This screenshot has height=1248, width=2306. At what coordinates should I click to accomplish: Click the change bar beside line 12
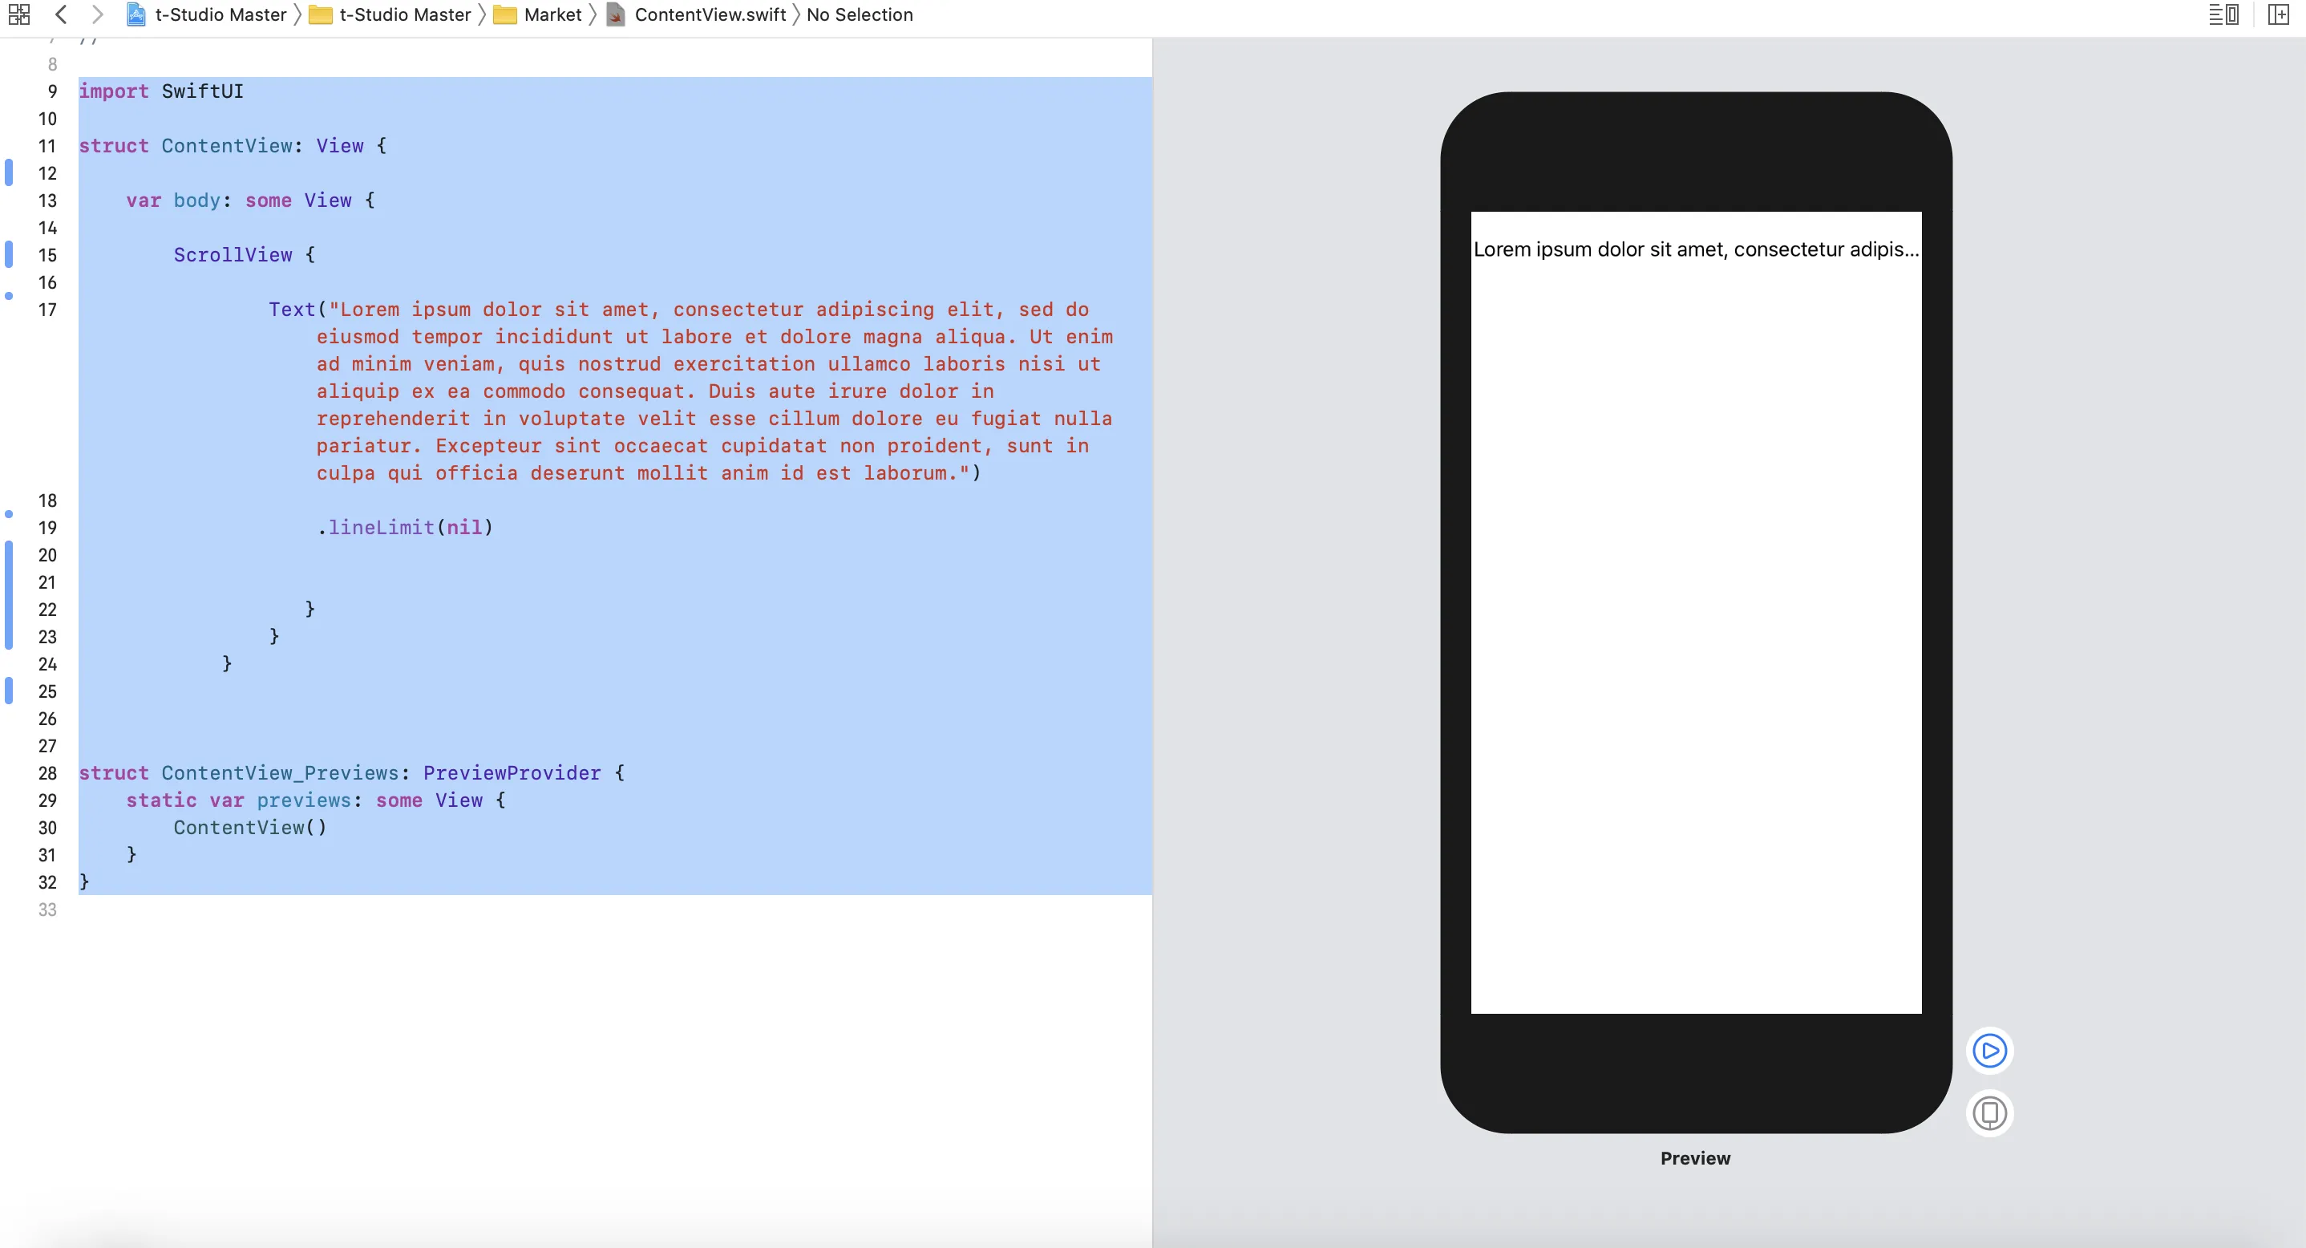click(x=9, y=172)
